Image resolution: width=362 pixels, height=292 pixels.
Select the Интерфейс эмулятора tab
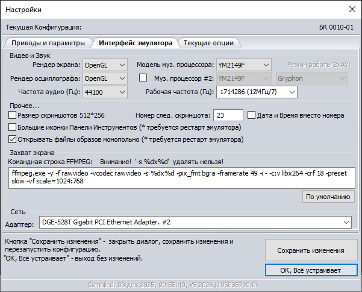pyautogui.click(x=136, y=43)
